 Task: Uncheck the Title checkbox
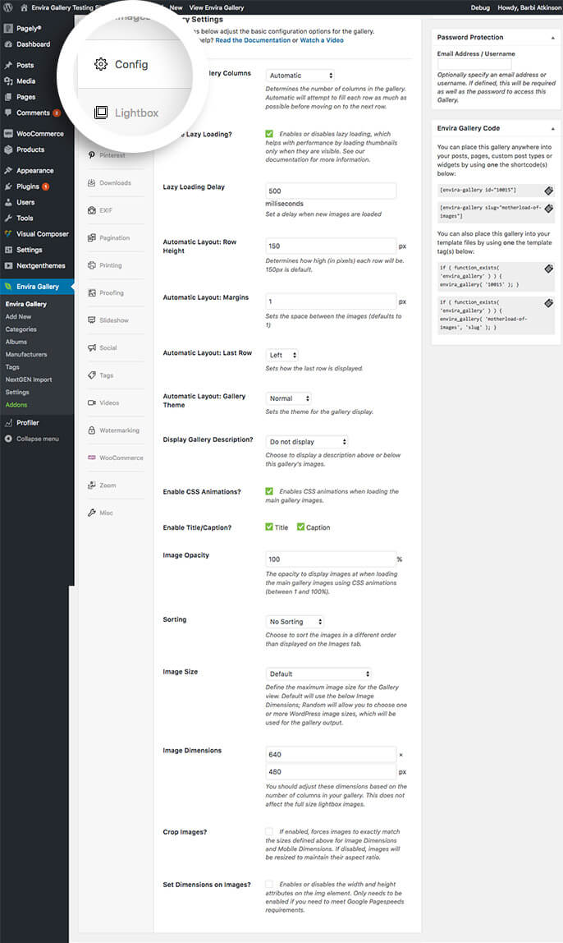click(x=269, y=527)
